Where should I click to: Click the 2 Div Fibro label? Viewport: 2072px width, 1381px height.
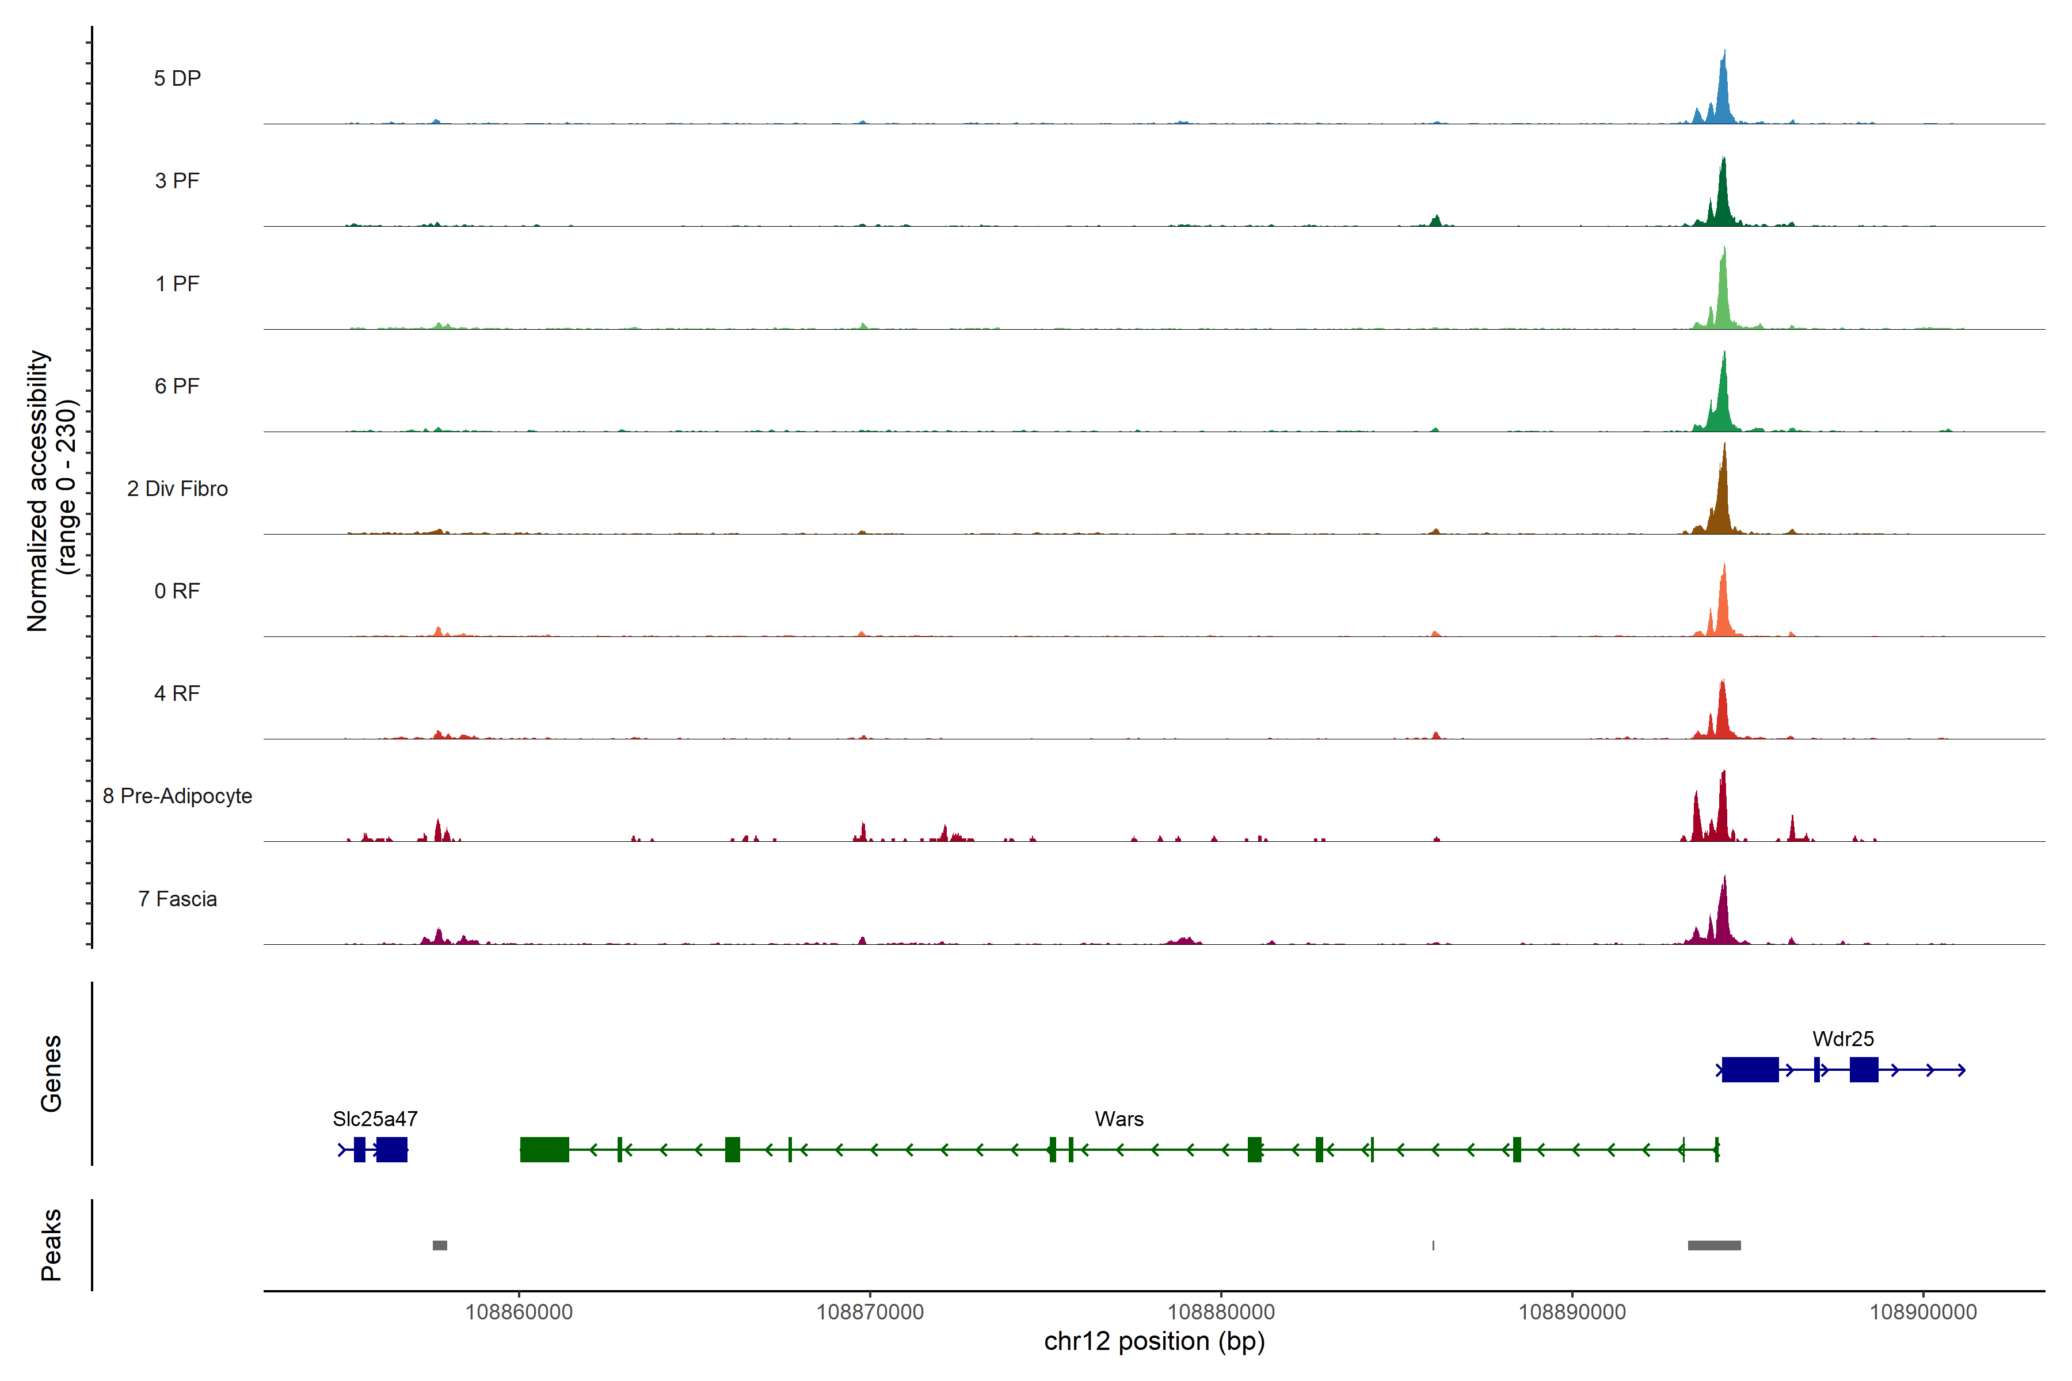click(177, 488)
